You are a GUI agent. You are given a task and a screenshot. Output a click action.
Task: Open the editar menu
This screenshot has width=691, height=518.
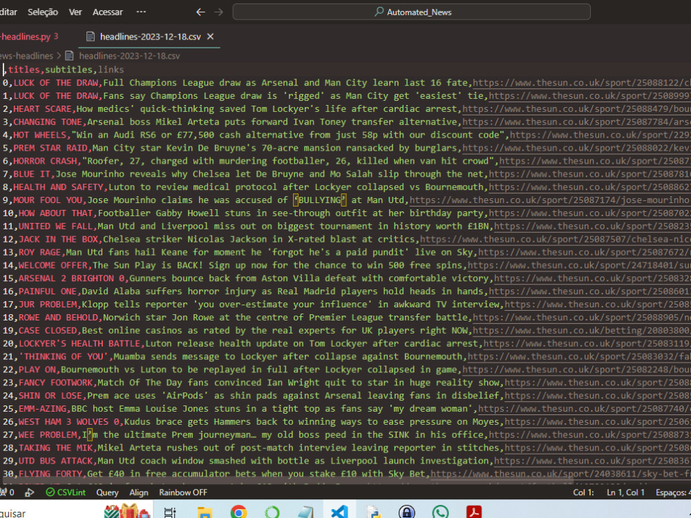[x=9, y=12]
